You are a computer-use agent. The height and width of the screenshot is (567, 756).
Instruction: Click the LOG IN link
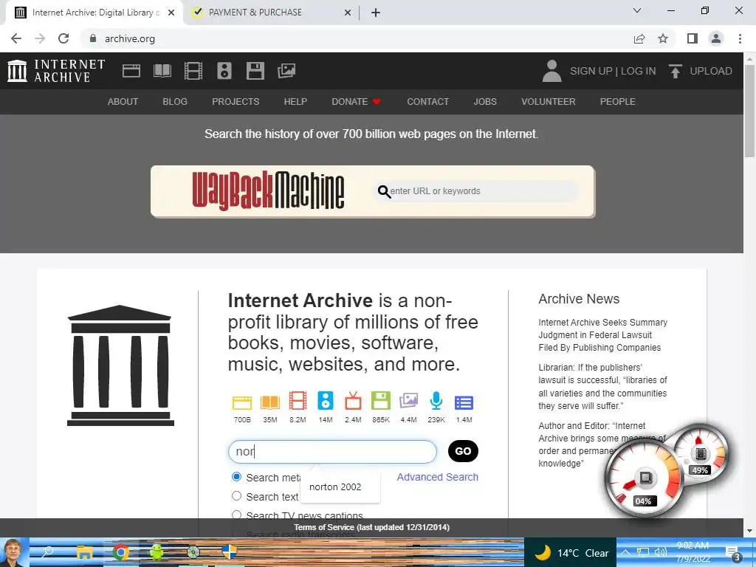638,71
